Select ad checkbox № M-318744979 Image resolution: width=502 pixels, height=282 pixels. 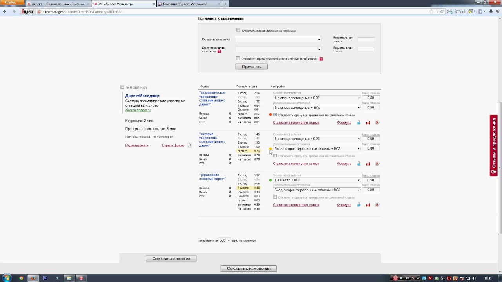122,87
